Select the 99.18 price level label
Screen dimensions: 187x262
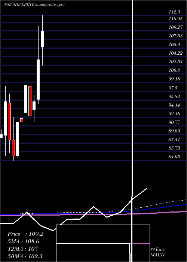174,79
